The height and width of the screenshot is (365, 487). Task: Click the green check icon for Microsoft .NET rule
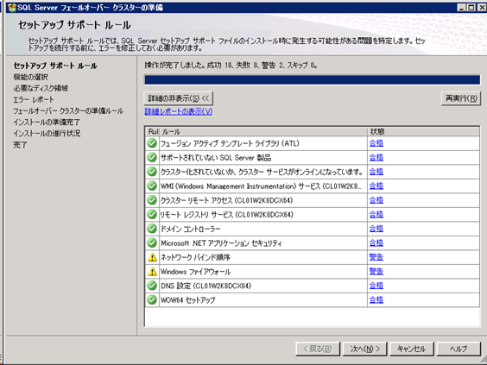(x=152, y=242)
